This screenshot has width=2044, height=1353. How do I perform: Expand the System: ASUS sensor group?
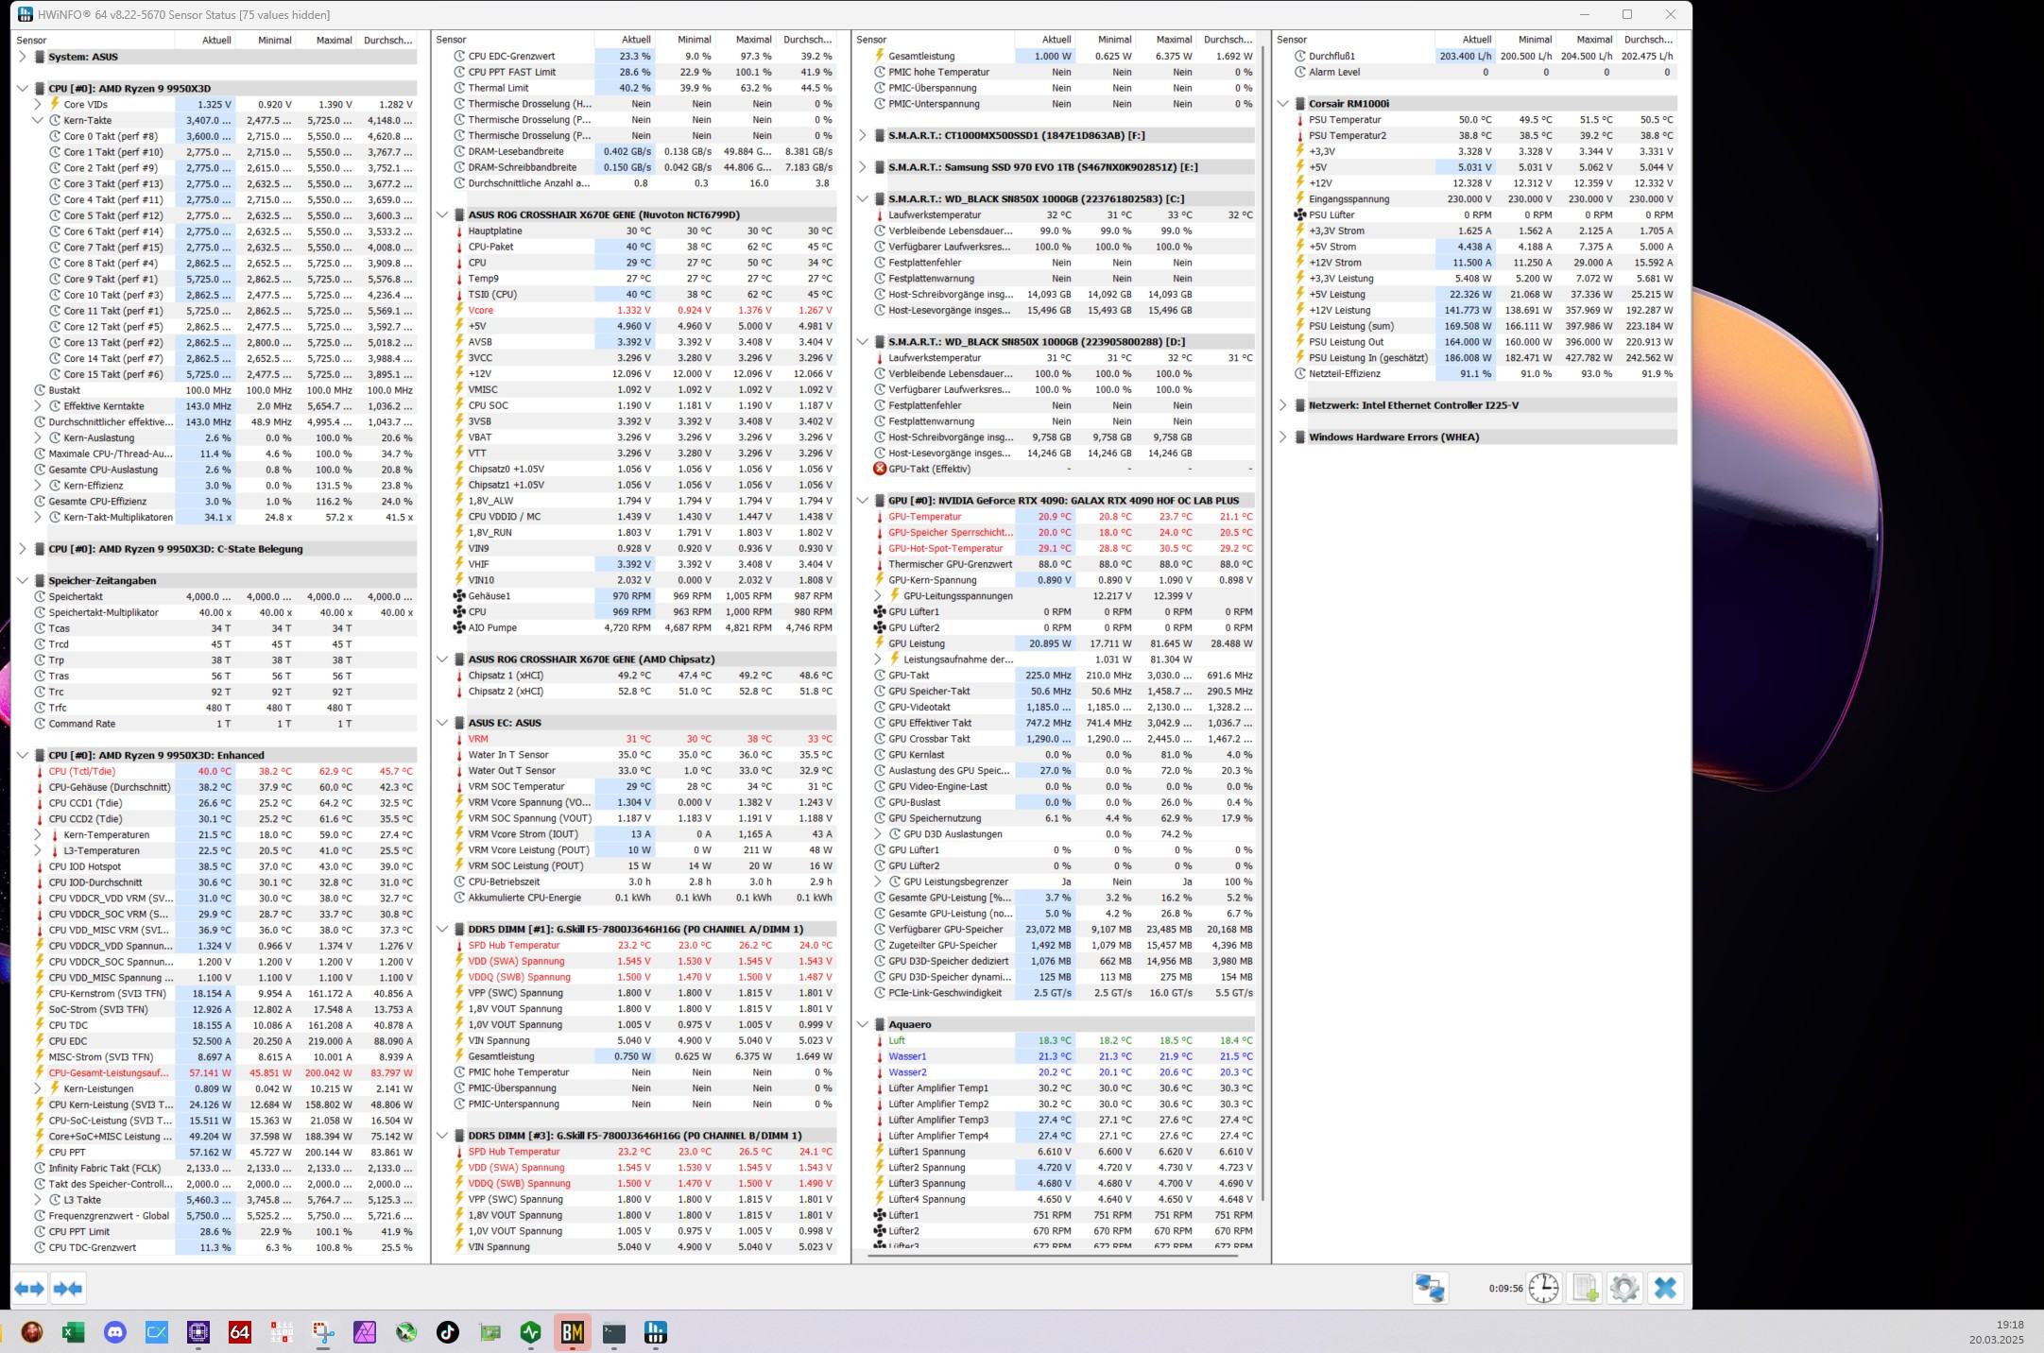point(23,57)
